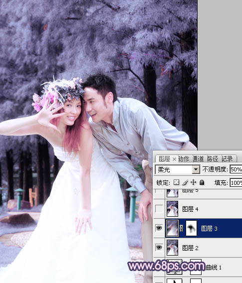Show the 图层 4 layer visibility box

click(159, 209)
